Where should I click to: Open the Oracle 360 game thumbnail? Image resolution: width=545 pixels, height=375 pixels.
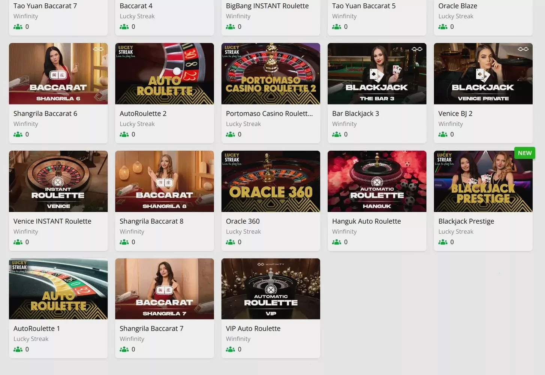pyautogui.click(x=271, y=181)
